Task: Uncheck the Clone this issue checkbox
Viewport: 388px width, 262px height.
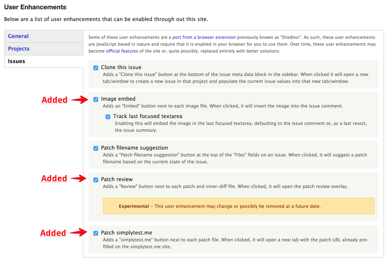Action: 96,68
